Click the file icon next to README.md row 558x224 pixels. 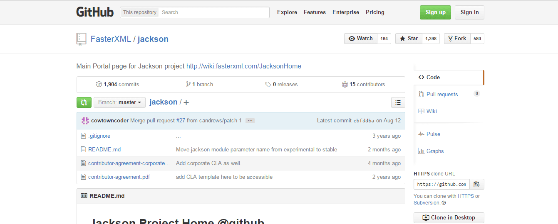coord(83,150)
